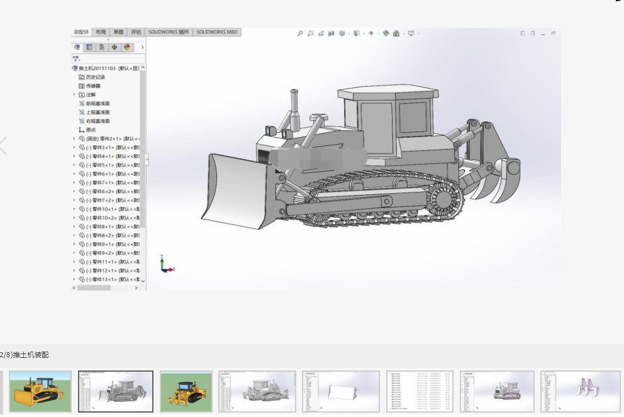Viewport: 624px width, 417px height.
Task: Switch to the 评估 ribbon tab
Action: (x=136, y=32)
